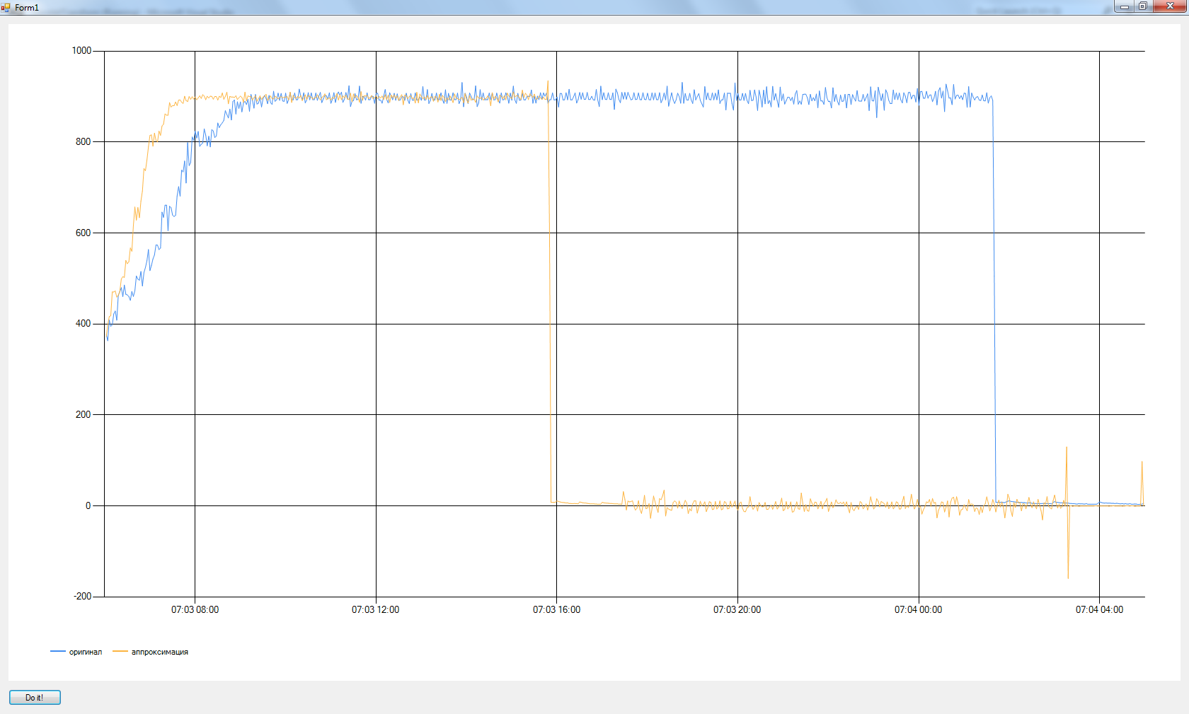Click the X-axis label 07:03 16:00
The width and height of the screenshot is (1189, 714).
[x=556, y=609]
